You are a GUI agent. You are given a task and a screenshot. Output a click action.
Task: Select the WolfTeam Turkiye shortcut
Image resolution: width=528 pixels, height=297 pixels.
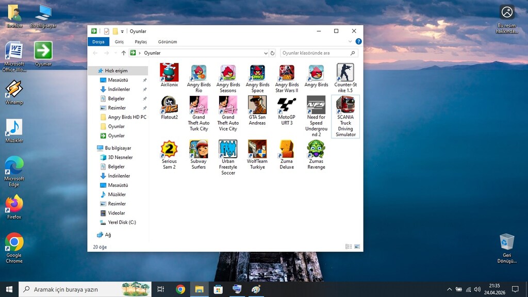(257, 155)
